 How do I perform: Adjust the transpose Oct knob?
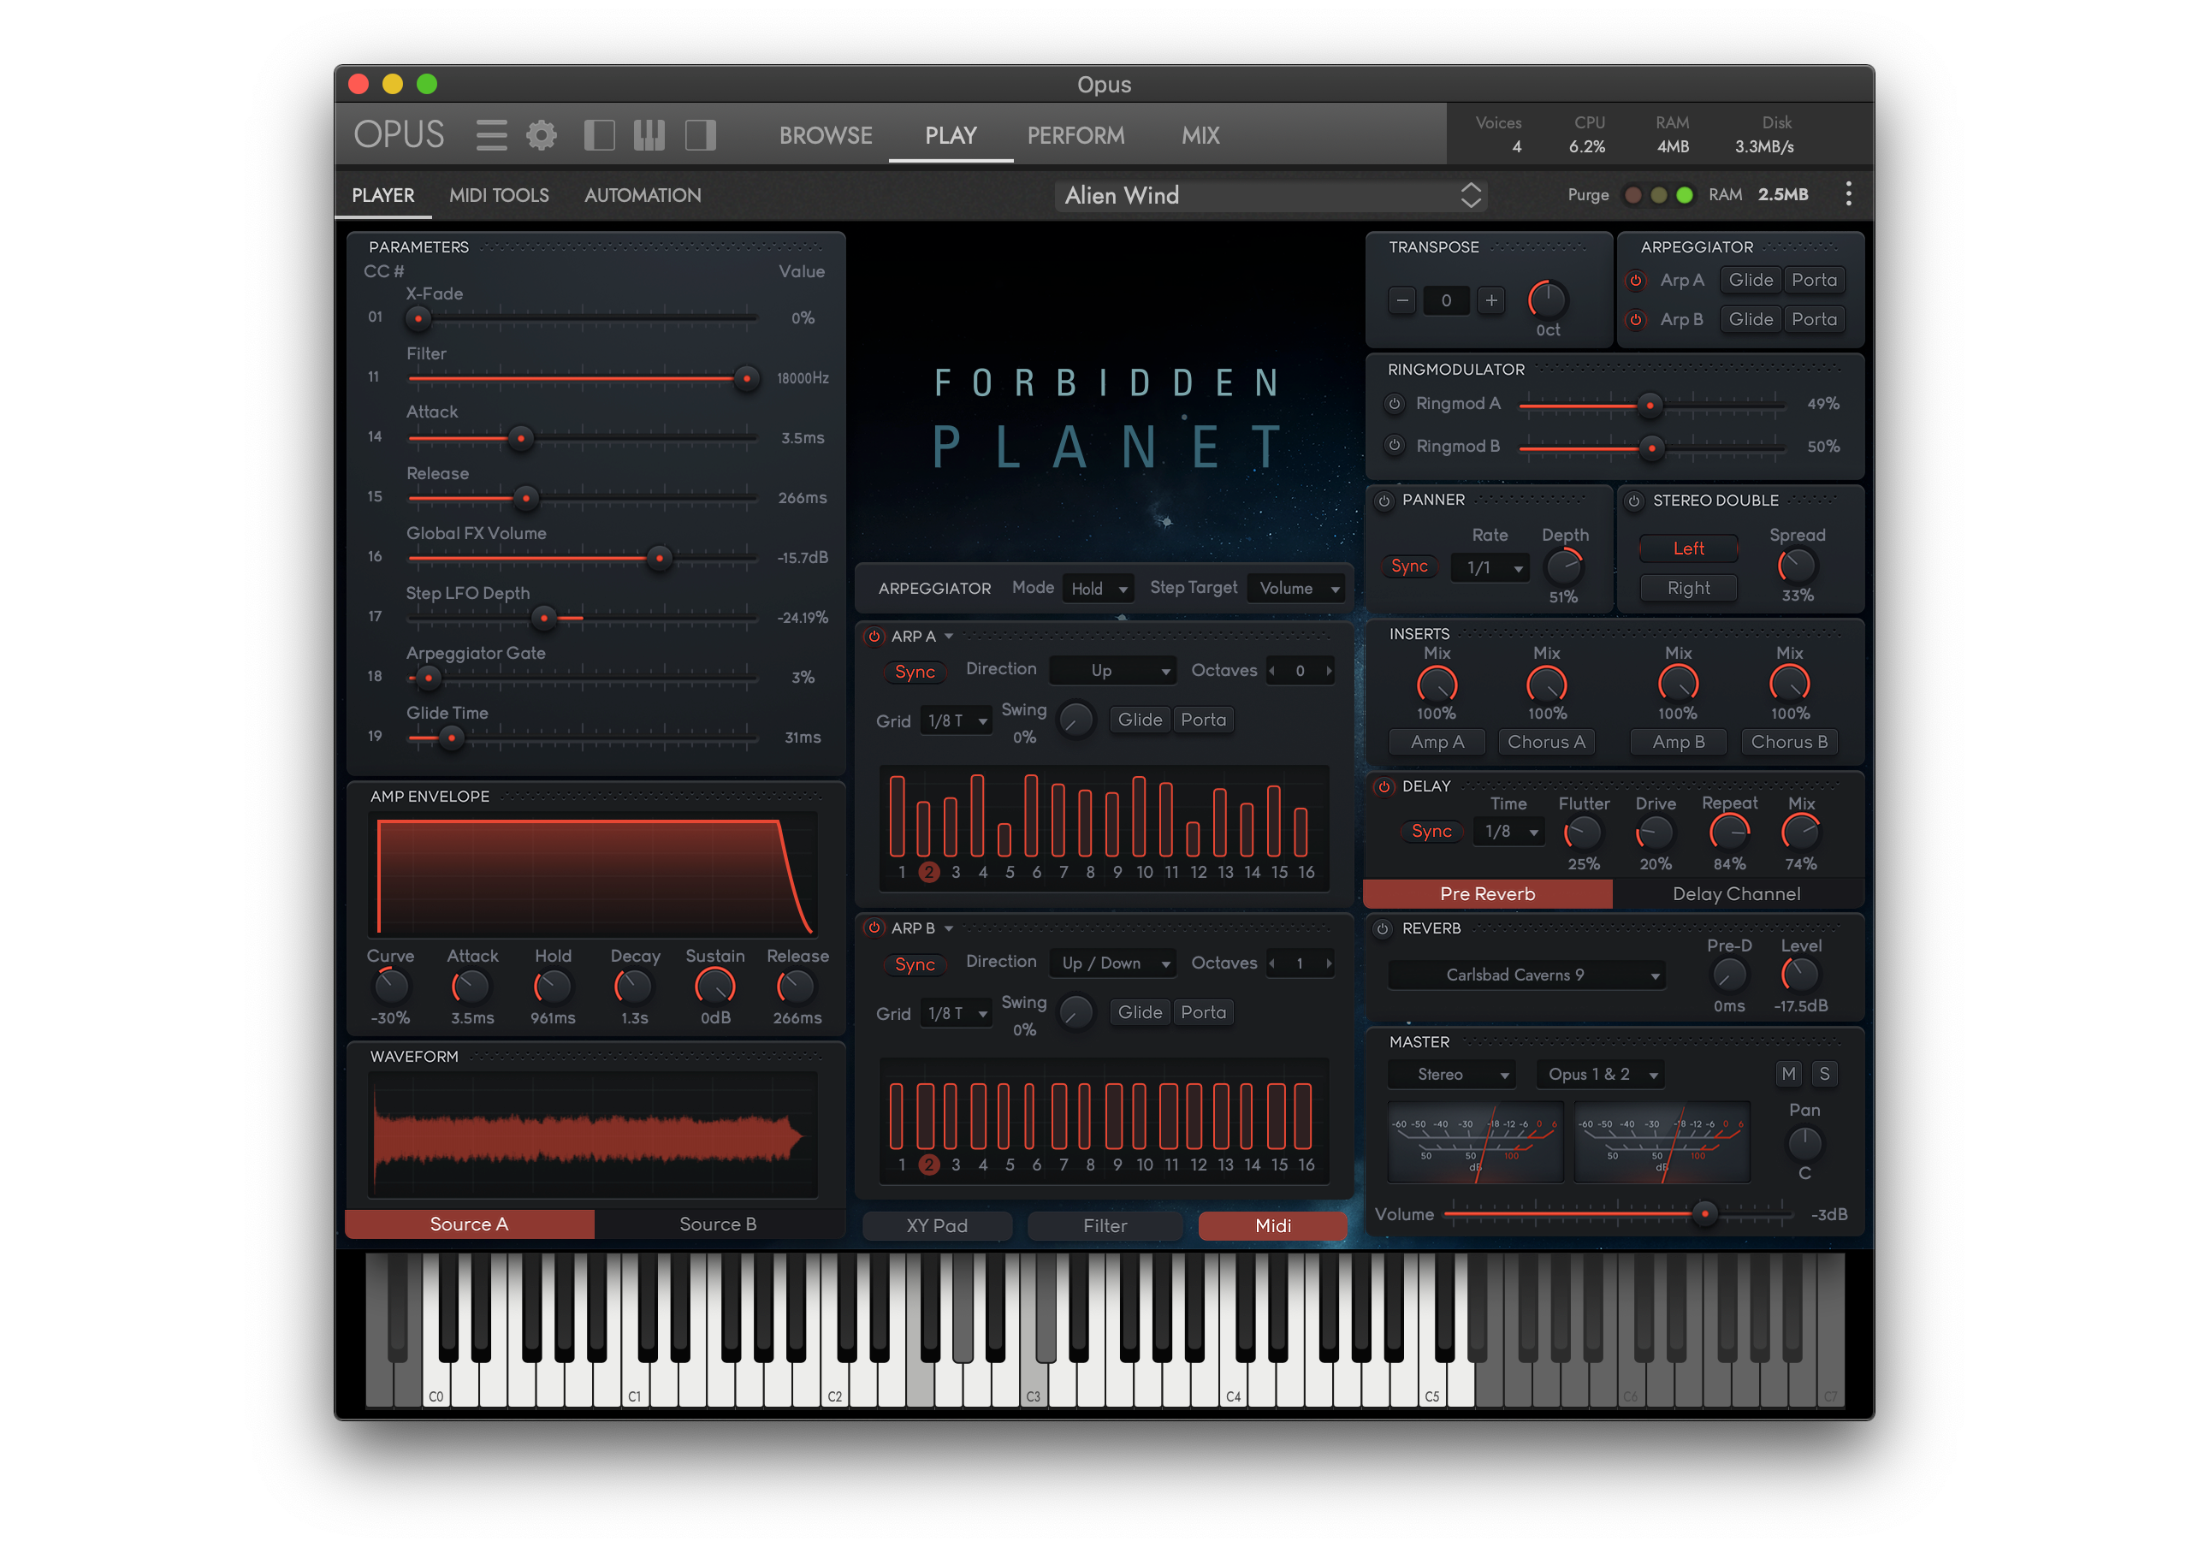[1548, 300]
